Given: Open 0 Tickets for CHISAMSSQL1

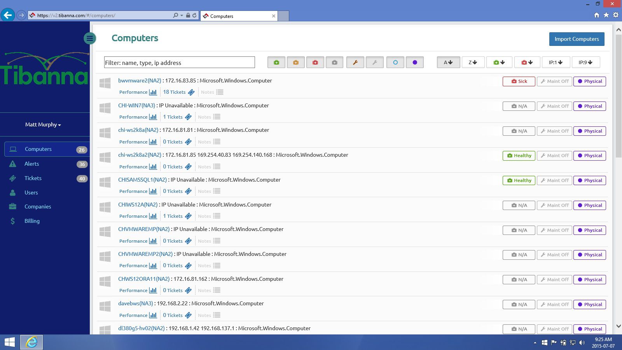Looking at the screenshot, I should 177,191.
